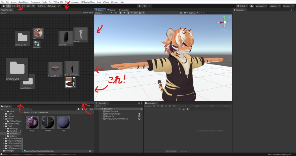296x156 pixels.
Task: Toggle Pivot handle position
Action: click(42, 6)
